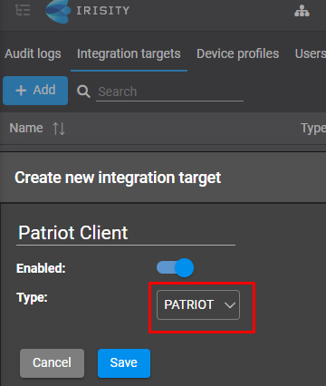Click the Create new integration target heading

pos(118,178)
